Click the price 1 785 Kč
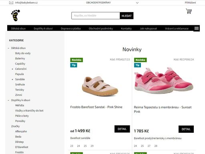 tap(141, 131)
